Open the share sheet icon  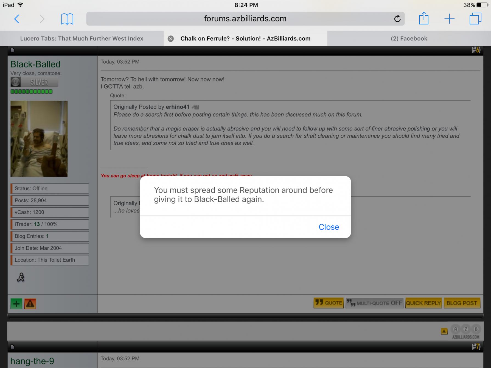pyautogui.click(x=423, y=19)
